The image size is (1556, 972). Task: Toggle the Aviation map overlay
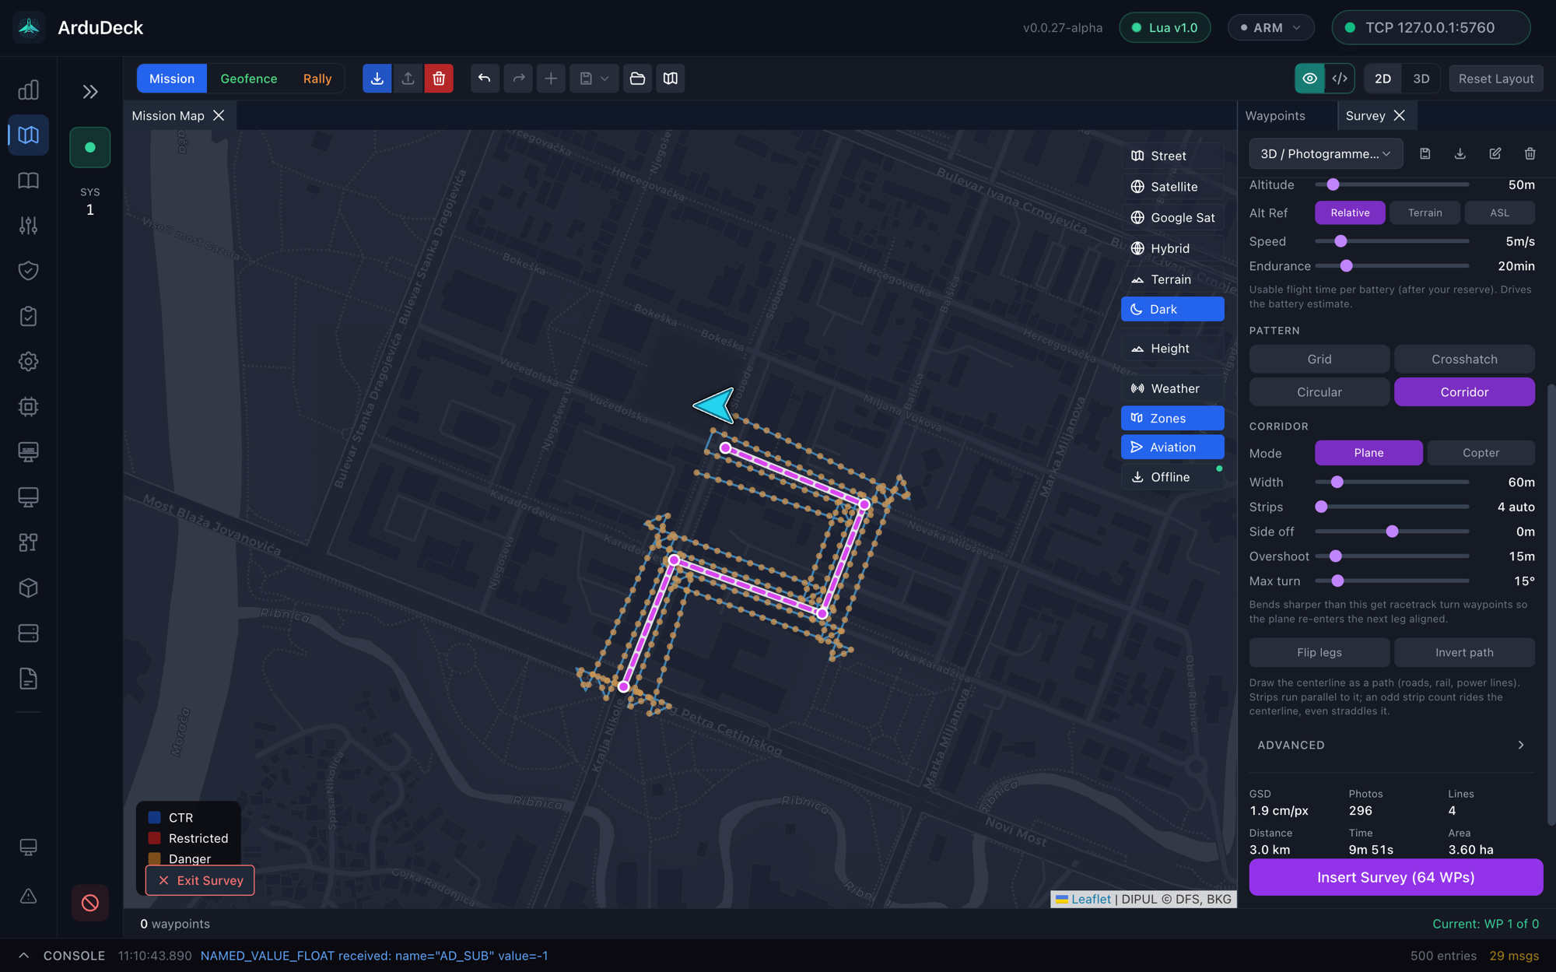coord(1172,447)
